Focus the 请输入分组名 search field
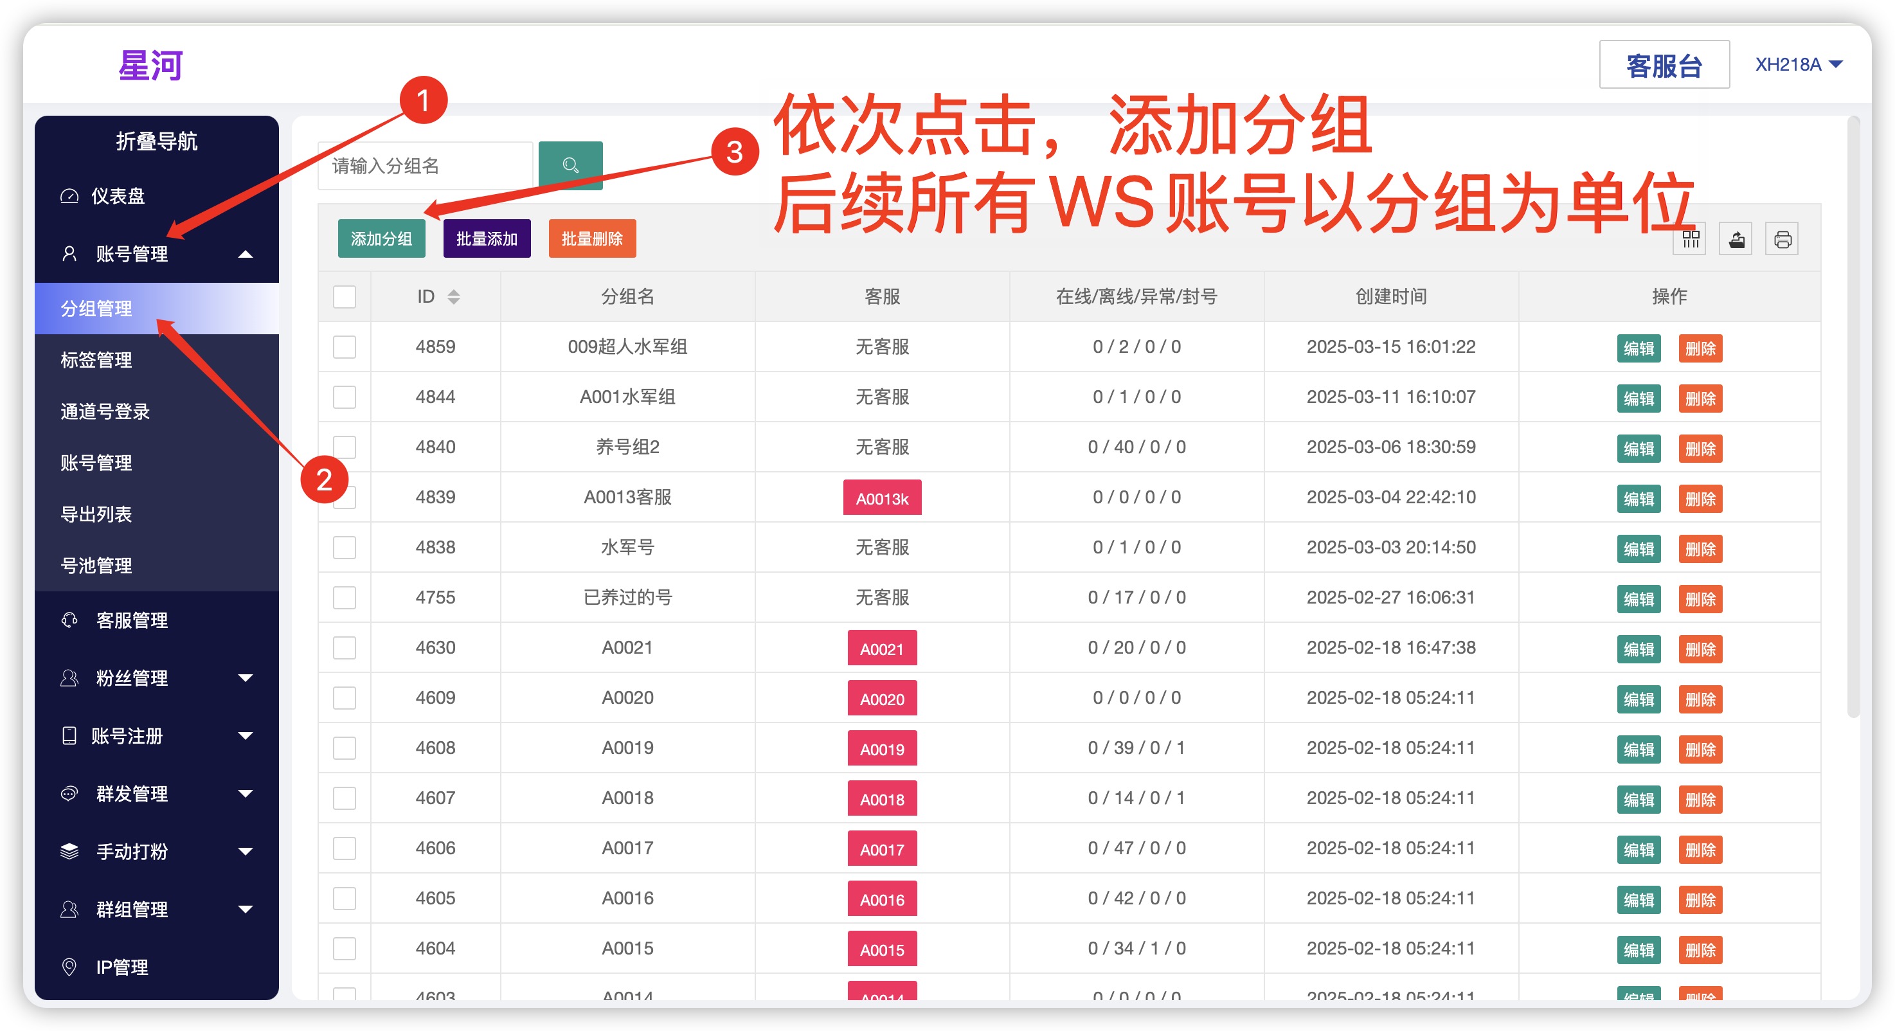The height and width of the screenshot is (1031, 1895). click(x=425, y=166)
